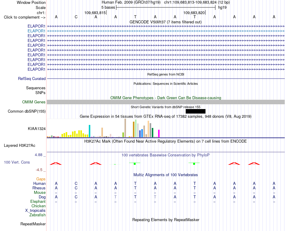Open '100 vertebrates Basewise Conservation by PhyloP' title
Image resolution: width=285 pixels, height=231 pixels.
pyautogui.click(x=166, y=155)
